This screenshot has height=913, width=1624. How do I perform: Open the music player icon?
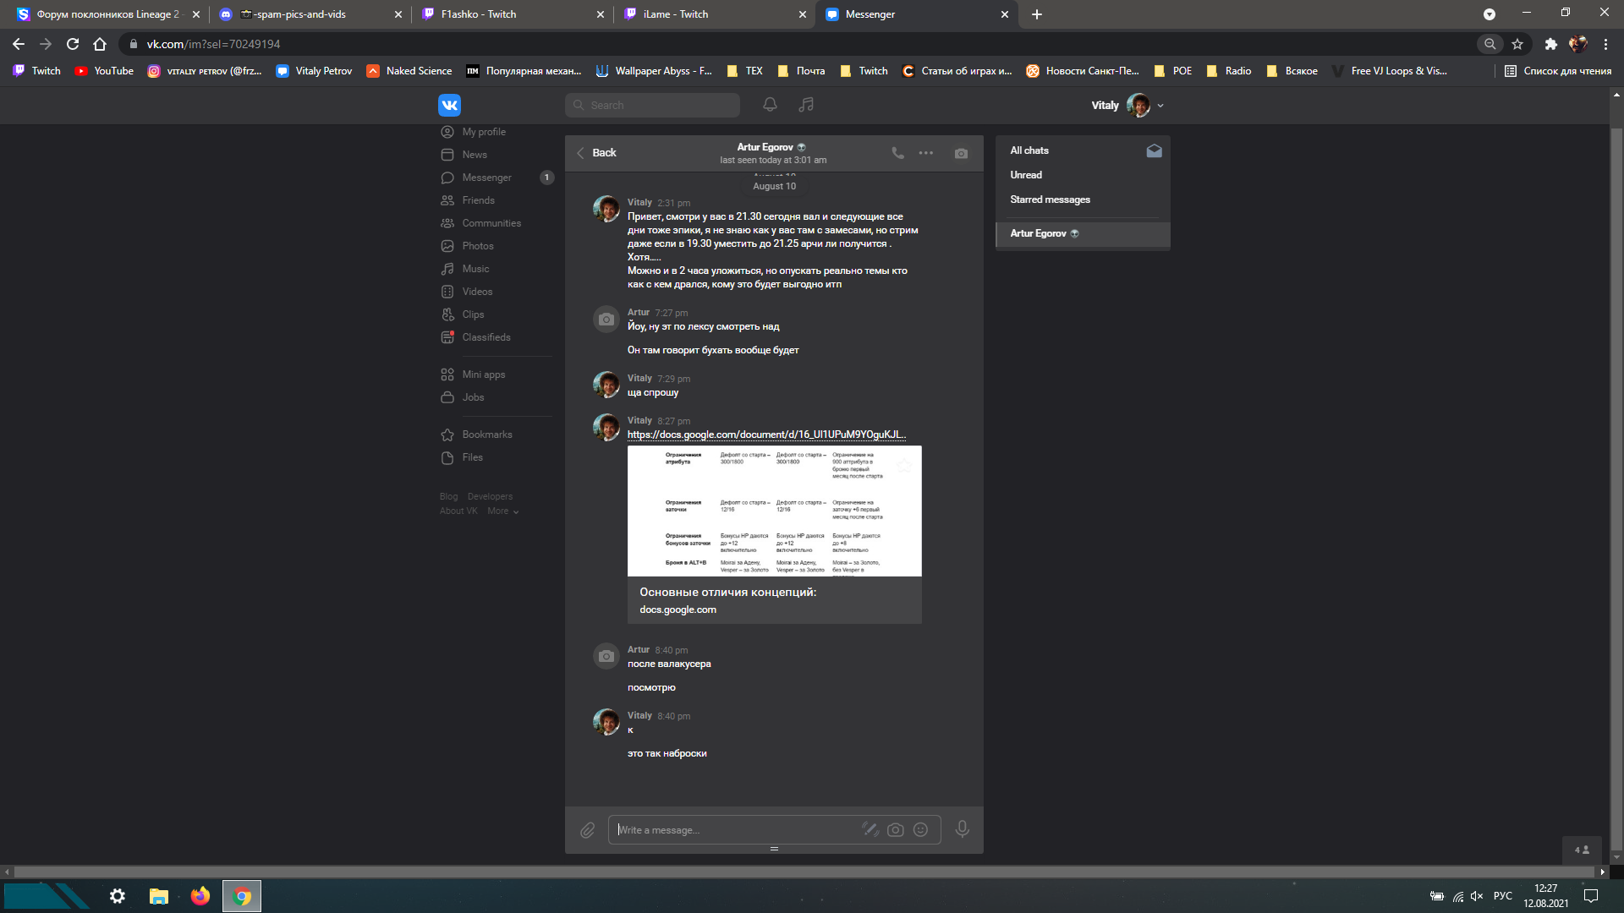pos(806,105)
